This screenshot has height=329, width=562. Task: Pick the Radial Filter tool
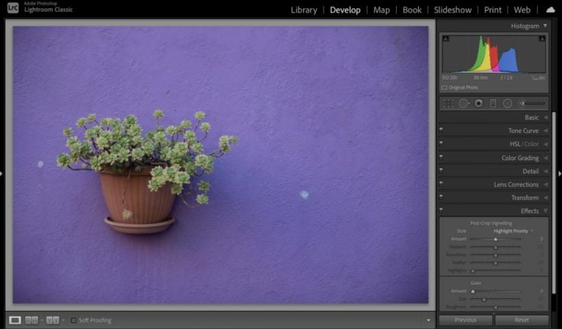507,103
